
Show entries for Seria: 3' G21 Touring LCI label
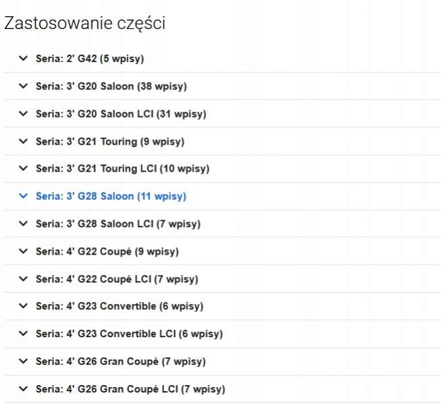(122, 169)
